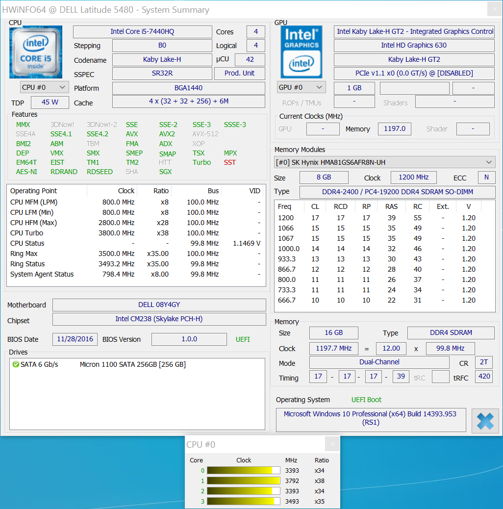This screenshot has width=503, height=509.
Task: Click the module size 8 GB field
Action: point(324,177)
